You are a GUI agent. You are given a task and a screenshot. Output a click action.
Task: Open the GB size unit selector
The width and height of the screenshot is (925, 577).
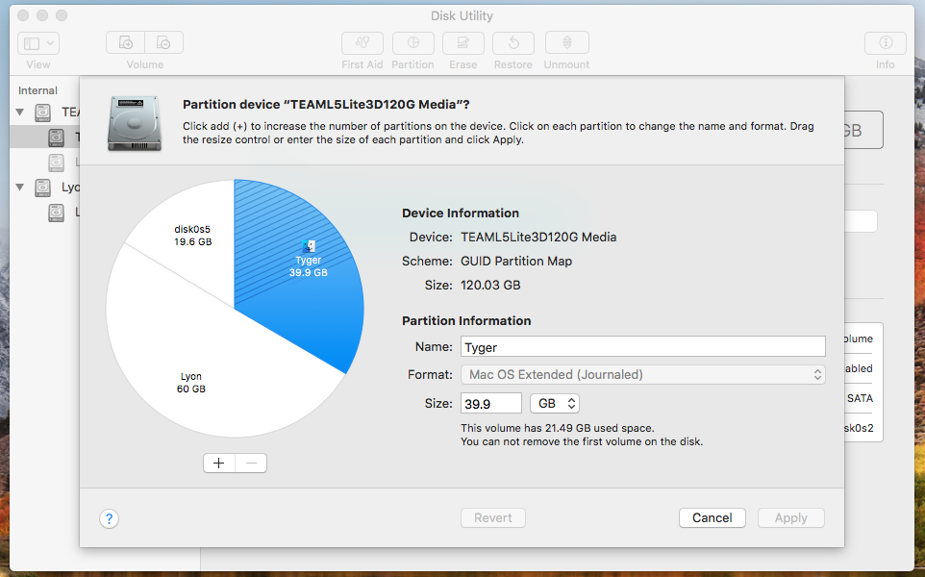[x=555, y=404]
